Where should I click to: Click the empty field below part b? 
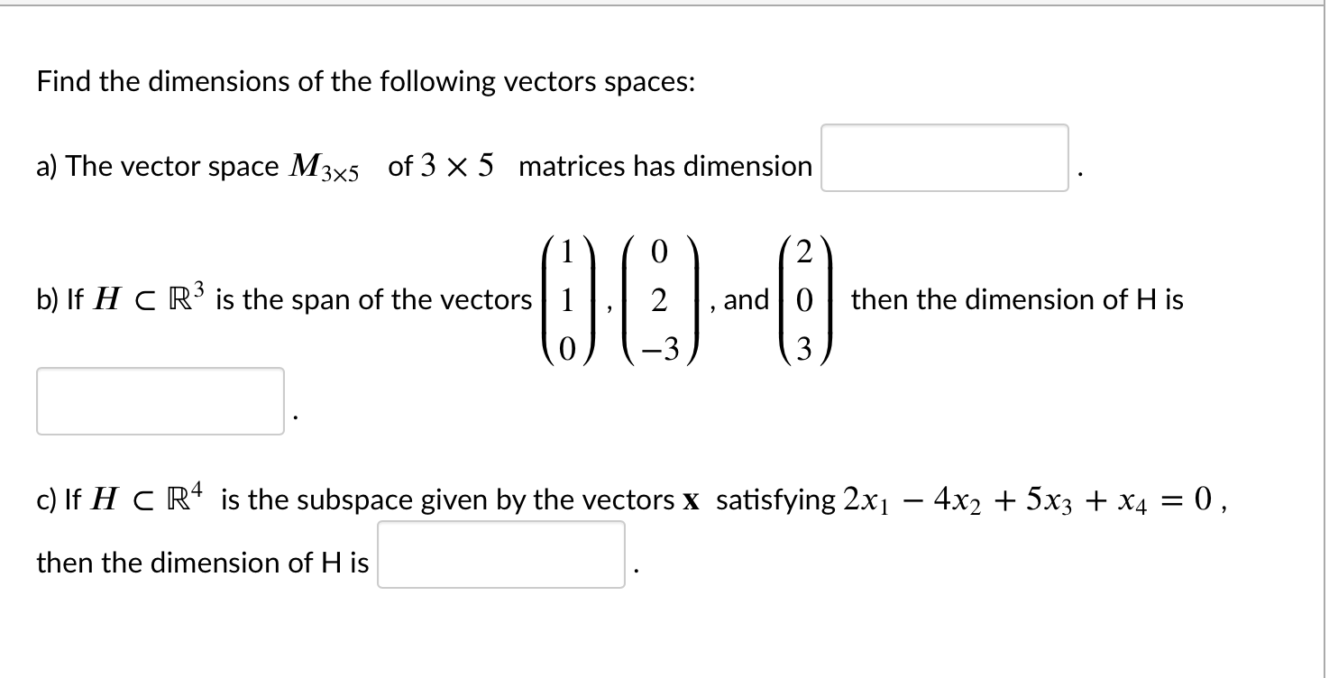160,399
